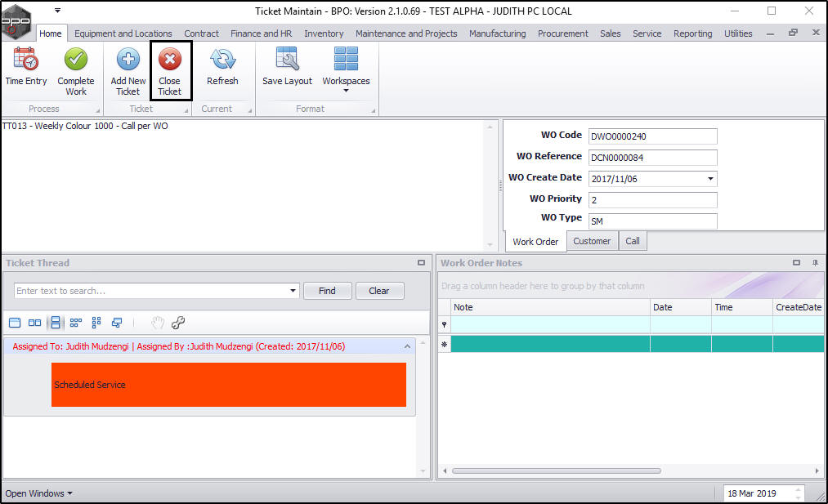Screen dimensions: 828x504
Task: Click the Clear button
Action: [x=379, y=291]
